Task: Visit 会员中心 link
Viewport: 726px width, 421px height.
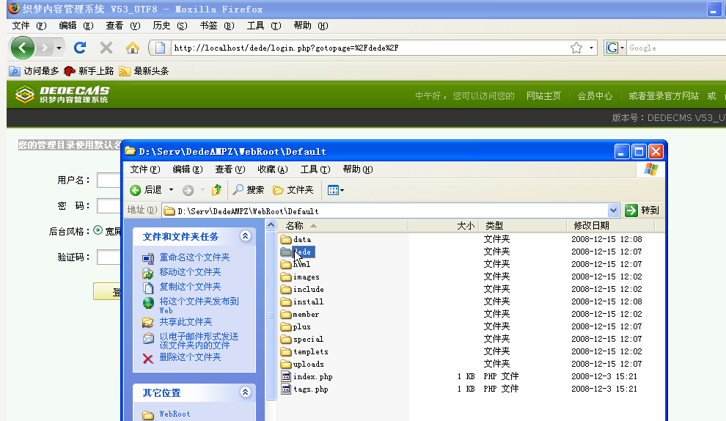Action: (x=595, y=96)
